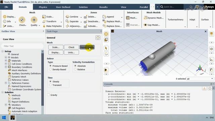The image size is (215, 121).
Task: Open the mesh Display ribbon button
Action: point(9,17)
